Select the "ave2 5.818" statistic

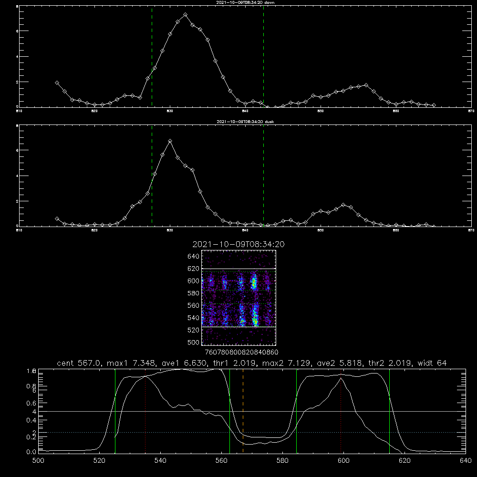pos(339,363)
